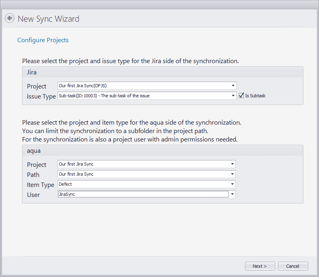Click the 'Defect' item type field
Image resolution: width=319 pixels, height=277 pixels.
65,184
